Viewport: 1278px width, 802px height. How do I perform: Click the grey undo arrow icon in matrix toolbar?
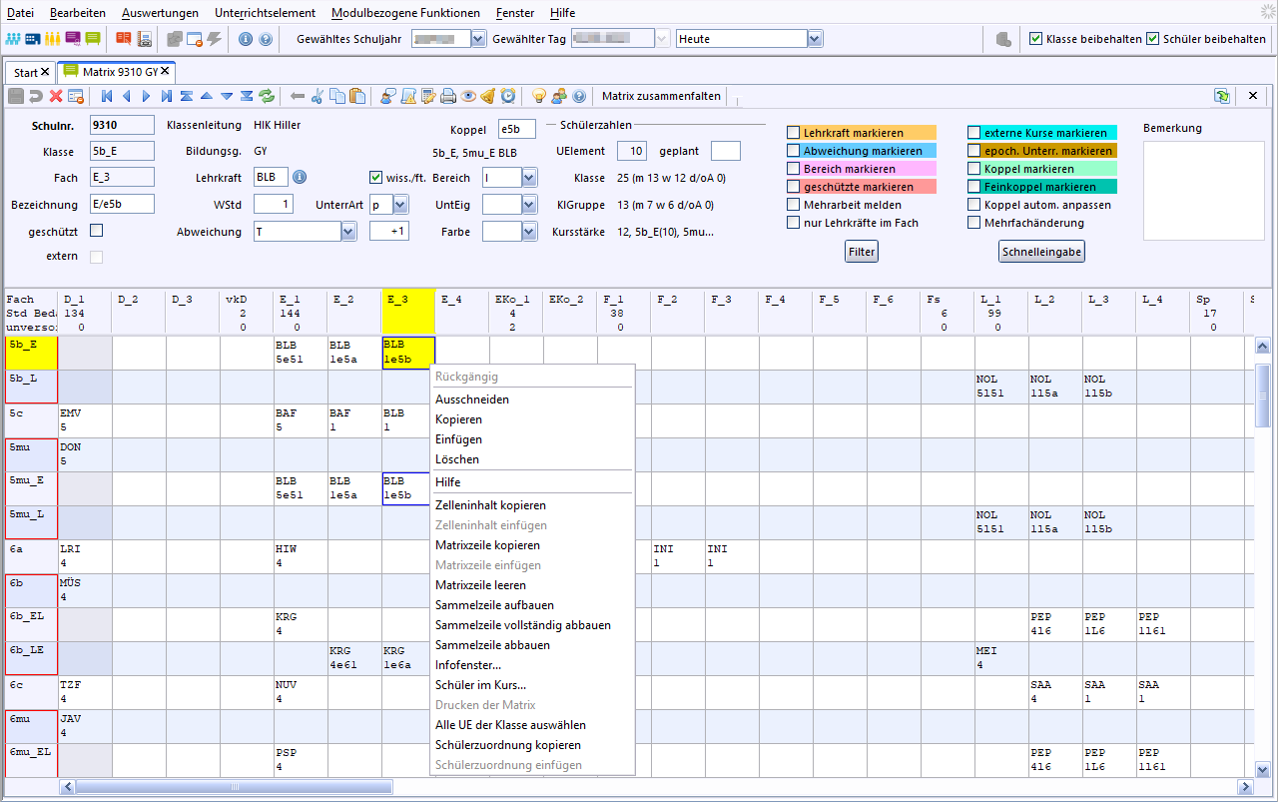(36, 96)
